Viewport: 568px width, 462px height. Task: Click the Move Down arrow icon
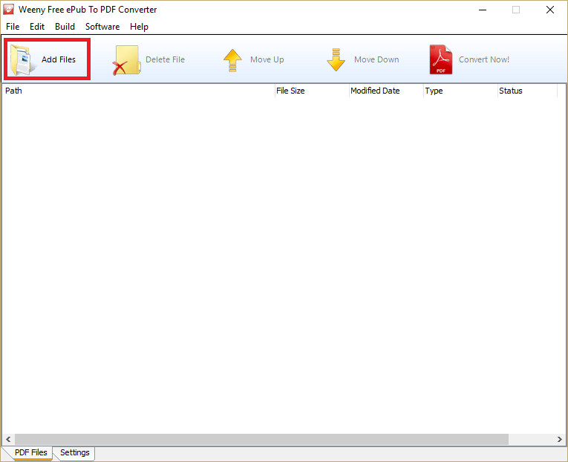click(x=336, y=59)
